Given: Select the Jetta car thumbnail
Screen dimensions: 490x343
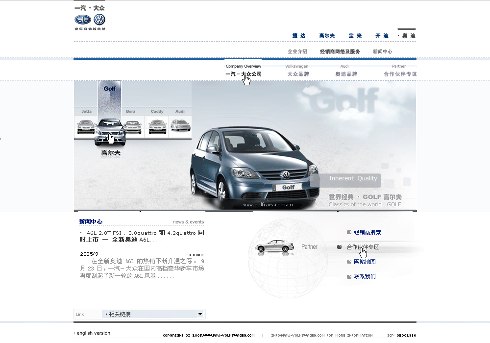Looking at the screenshot, I should [86, 127].
